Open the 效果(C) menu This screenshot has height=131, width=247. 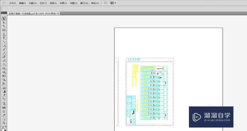[63, 3]
